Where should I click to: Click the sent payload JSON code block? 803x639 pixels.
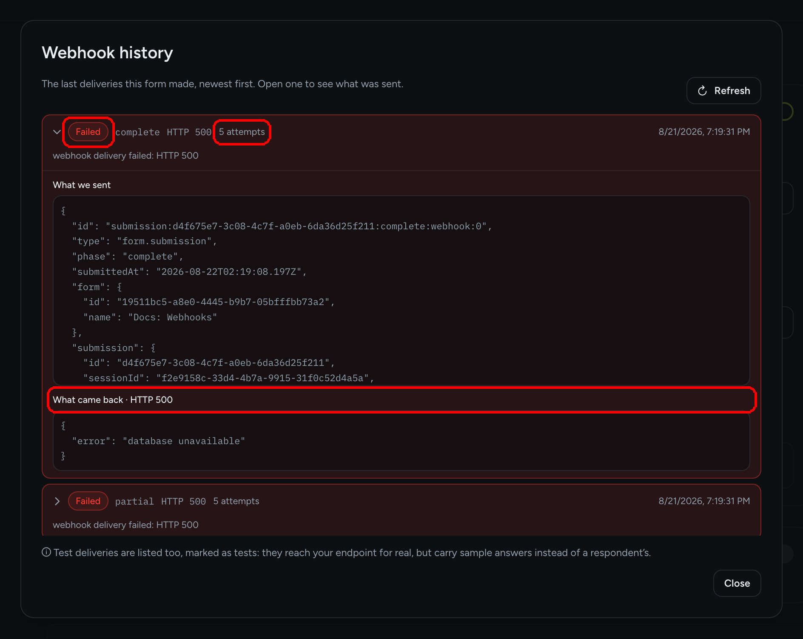point(401,291)
